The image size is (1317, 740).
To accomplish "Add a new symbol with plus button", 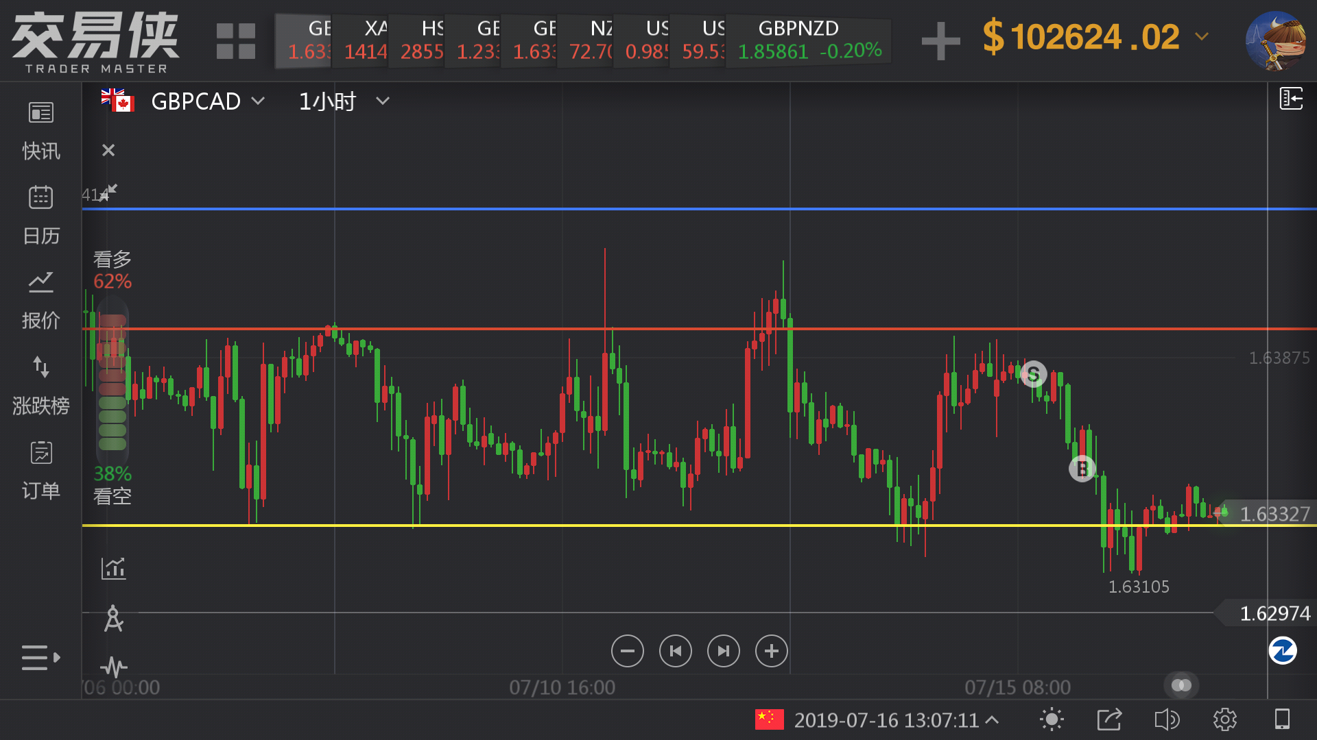I will pyautogui.click(x=940, y=40).
